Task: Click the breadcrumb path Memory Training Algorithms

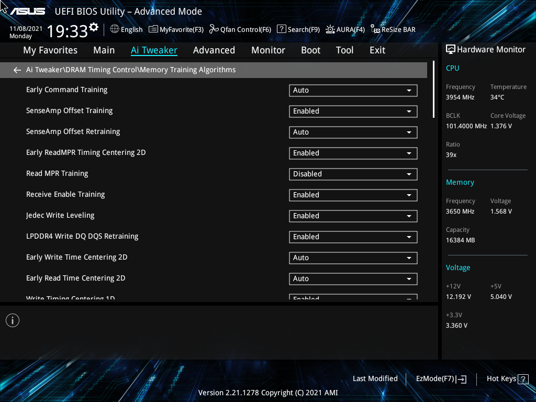Action: 188,70
